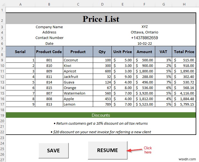This screenshot has height=162, width=199.
Task: Click product code 810
Action: 49,66
